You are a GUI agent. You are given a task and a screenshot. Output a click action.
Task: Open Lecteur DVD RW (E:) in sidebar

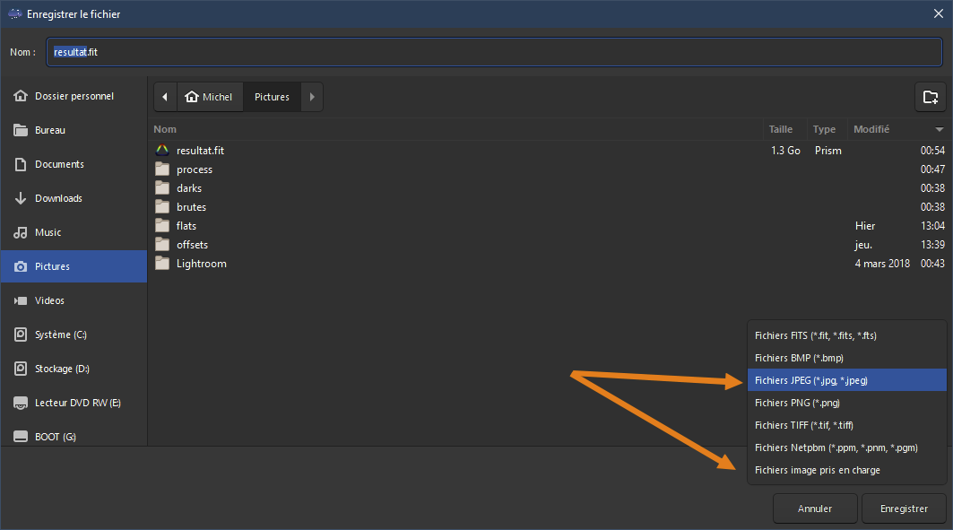coord(74,403)
